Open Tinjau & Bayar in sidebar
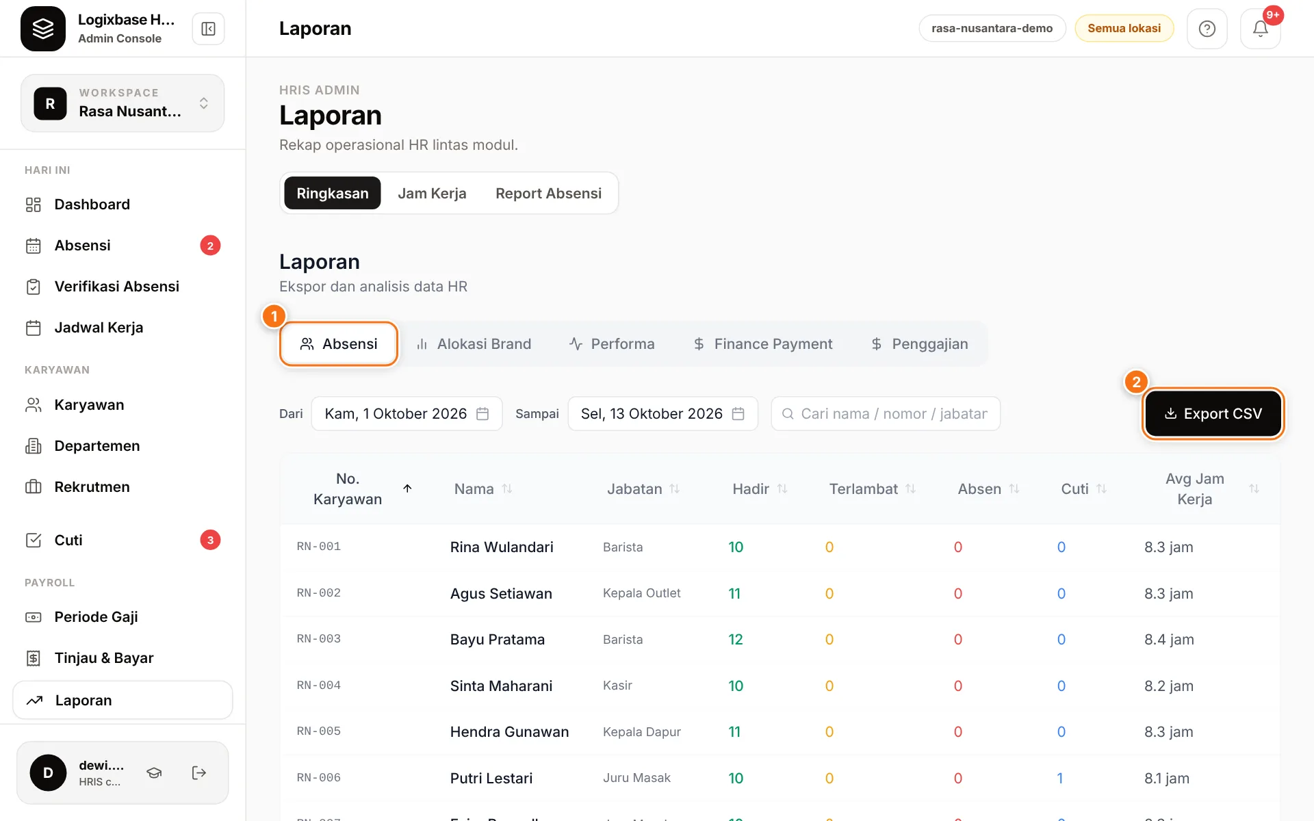Viewport: 1314px width, 821px height. coord(123,658)
